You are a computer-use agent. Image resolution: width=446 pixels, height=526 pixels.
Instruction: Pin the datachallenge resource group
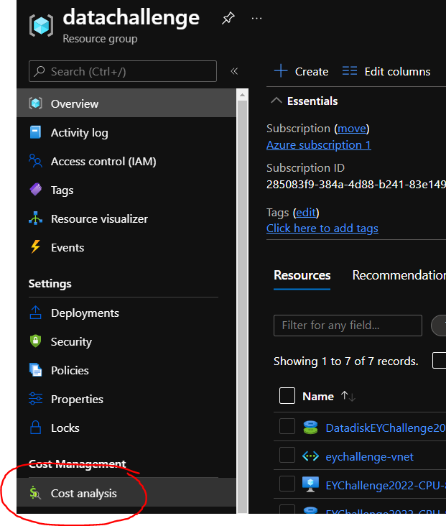pyautogui.click(x=228, y=18)
